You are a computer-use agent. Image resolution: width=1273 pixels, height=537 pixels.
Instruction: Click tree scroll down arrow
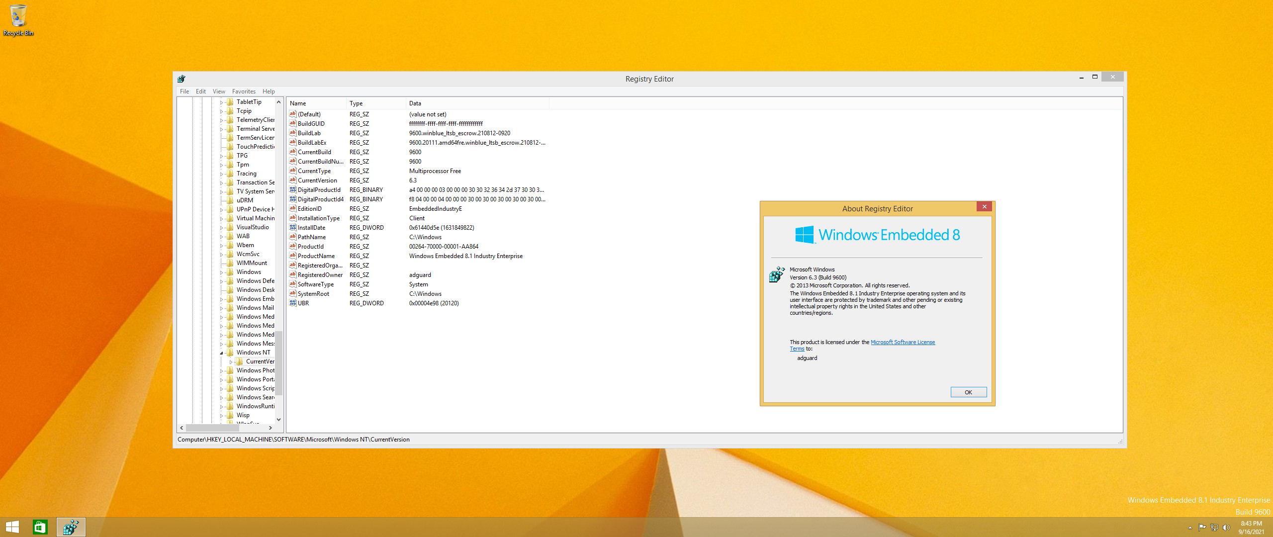tap(279, 419)
